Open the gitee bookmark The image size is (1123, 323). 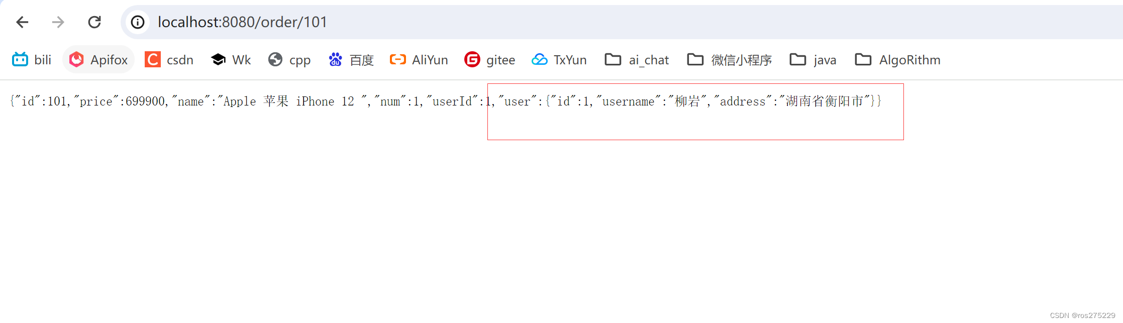click(x=490, y=60)
